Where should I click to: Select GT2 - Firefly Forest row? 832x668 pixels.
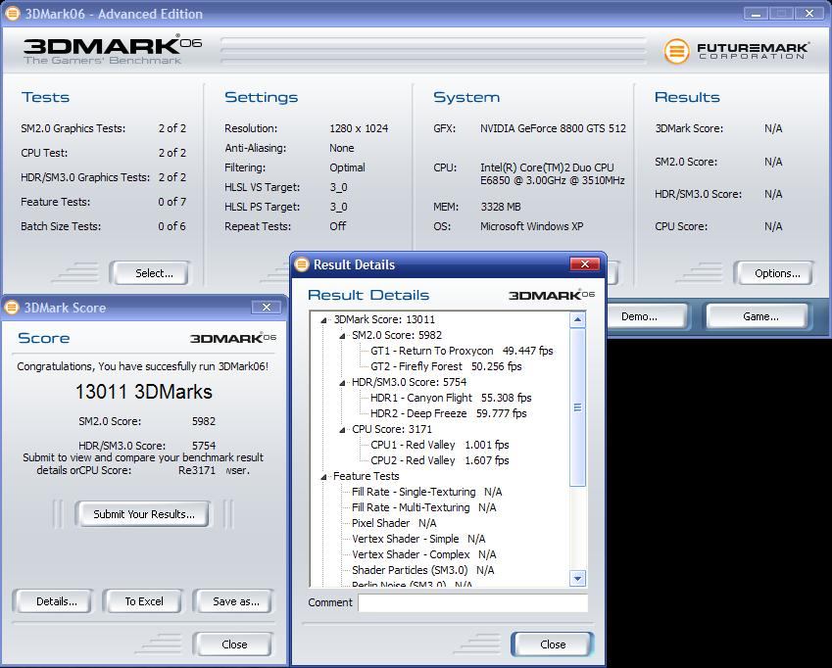pyautogui.click(x=446, y=367)
